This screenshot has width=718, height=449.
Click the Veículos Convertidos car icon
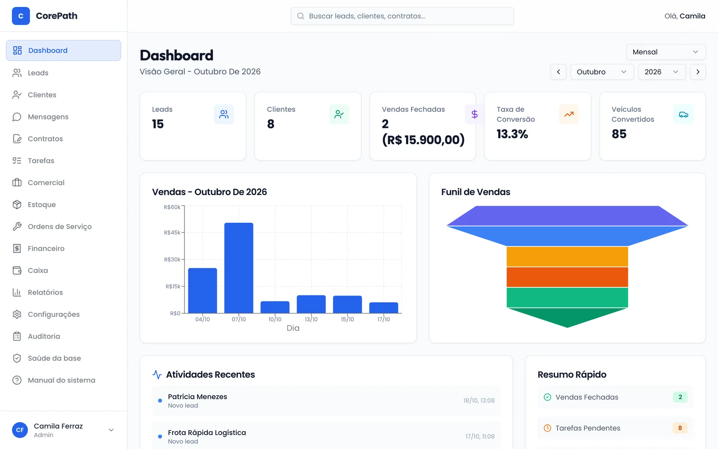[x=683, y=114]
